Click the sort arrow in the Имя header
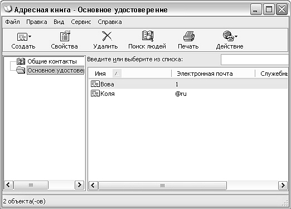This screenshot has height=209, width=291. pyautogui.click(x=117, y=74)
